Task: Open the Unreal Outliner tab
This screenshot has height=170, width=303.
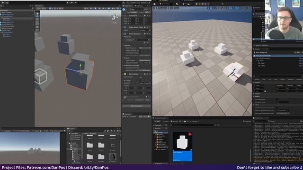Action: point(258,8)
